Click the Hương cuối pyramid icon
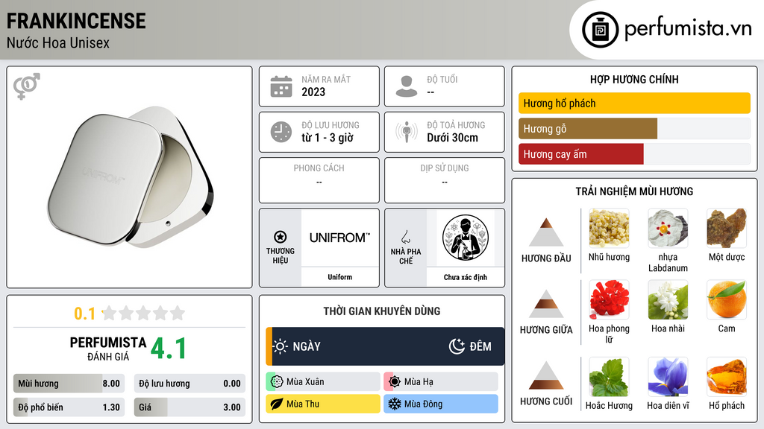The height and width of the screenshot is (429, 764). [546, 375]
